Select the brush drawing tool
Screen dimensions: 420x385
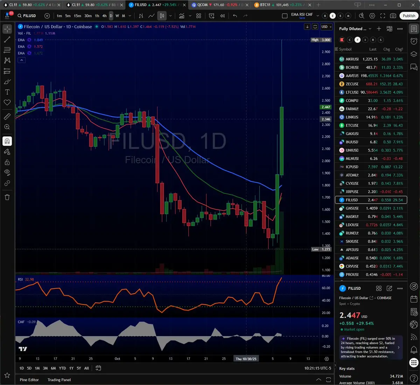click(x=7, y=81)
